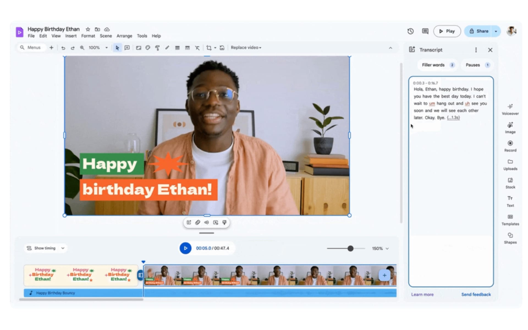Open the Replace video dropdown
Viewport: 528px width, 330px height.
click(246, 47)
